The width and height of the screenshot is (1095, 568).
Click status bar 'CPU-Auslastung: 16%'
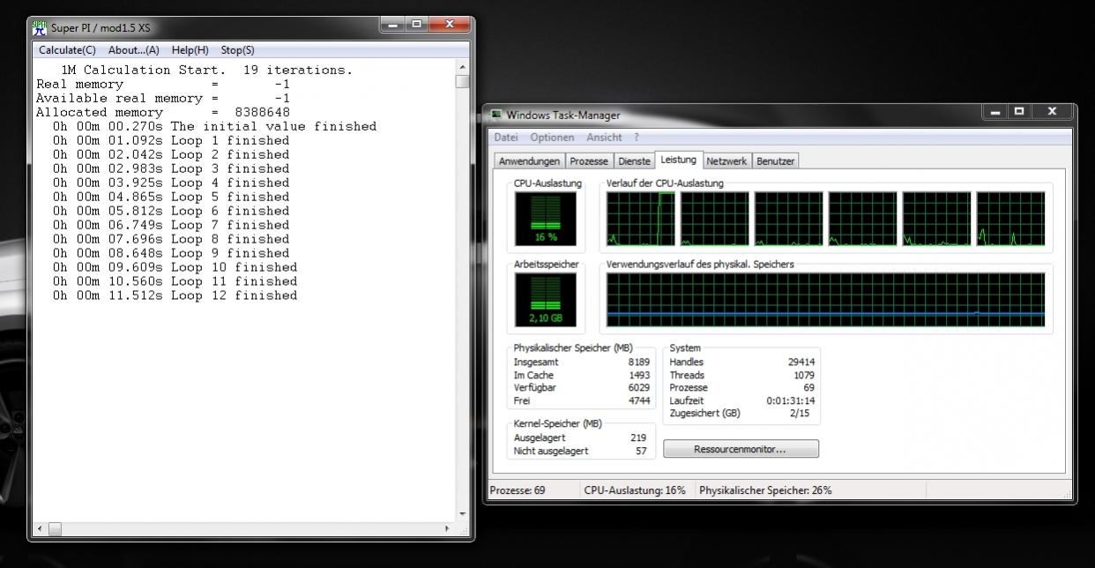pos(635,490)
